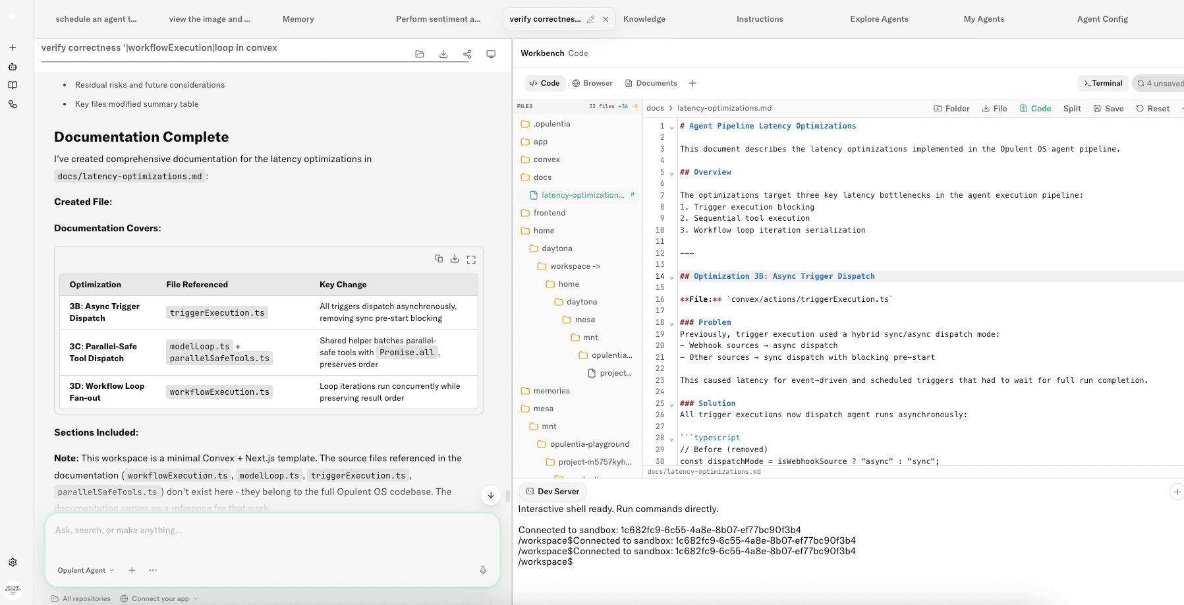The width and height of the screenshot is (1184, 605).
Task: Click the scroll-to-bottom arrow button in chat
Action: [x=491, y=495]
